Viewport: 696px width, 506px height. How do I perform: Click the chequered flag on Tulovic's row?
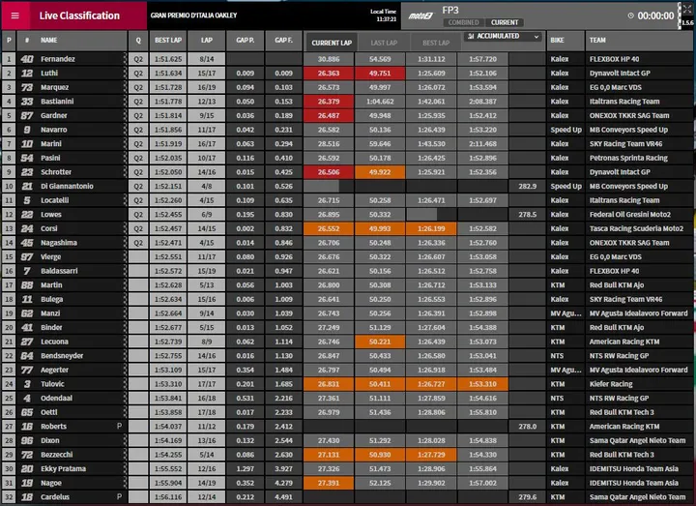(125, 384)
